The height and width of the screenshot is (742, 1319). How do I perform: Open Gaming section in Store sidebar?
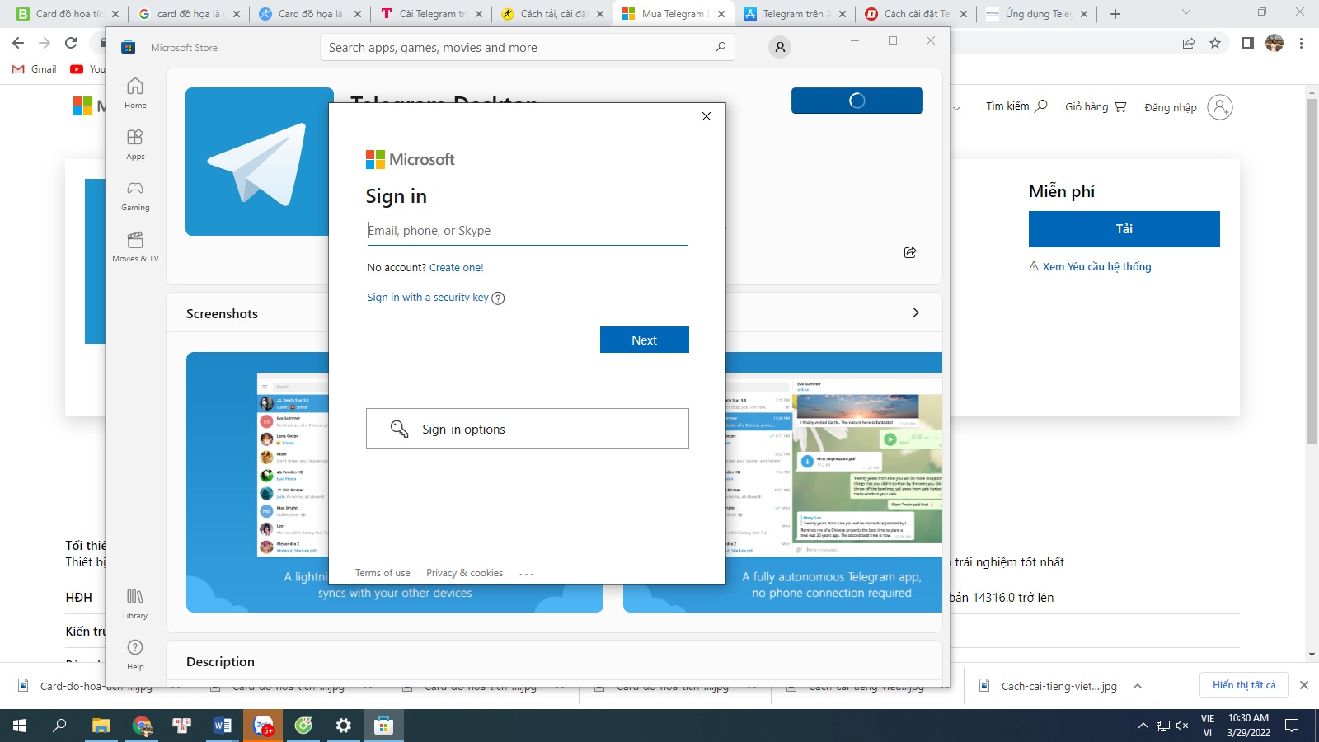tap(135, 195)
